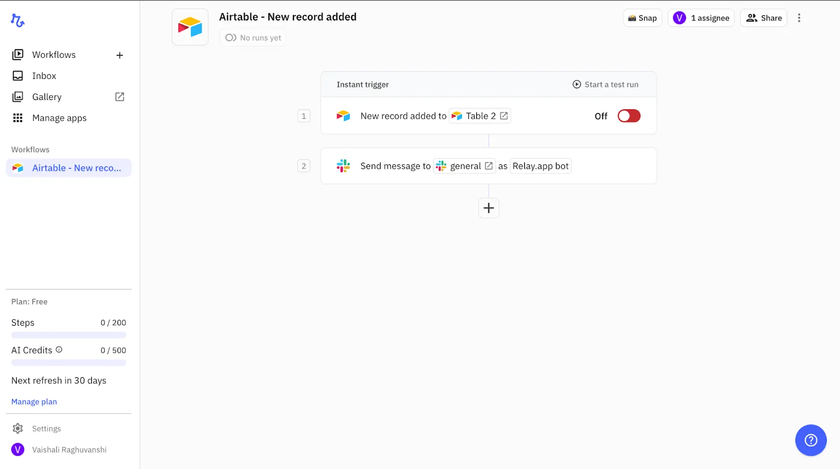840x469 pixels.
Task: Open Settings
Action: [46, 429]
